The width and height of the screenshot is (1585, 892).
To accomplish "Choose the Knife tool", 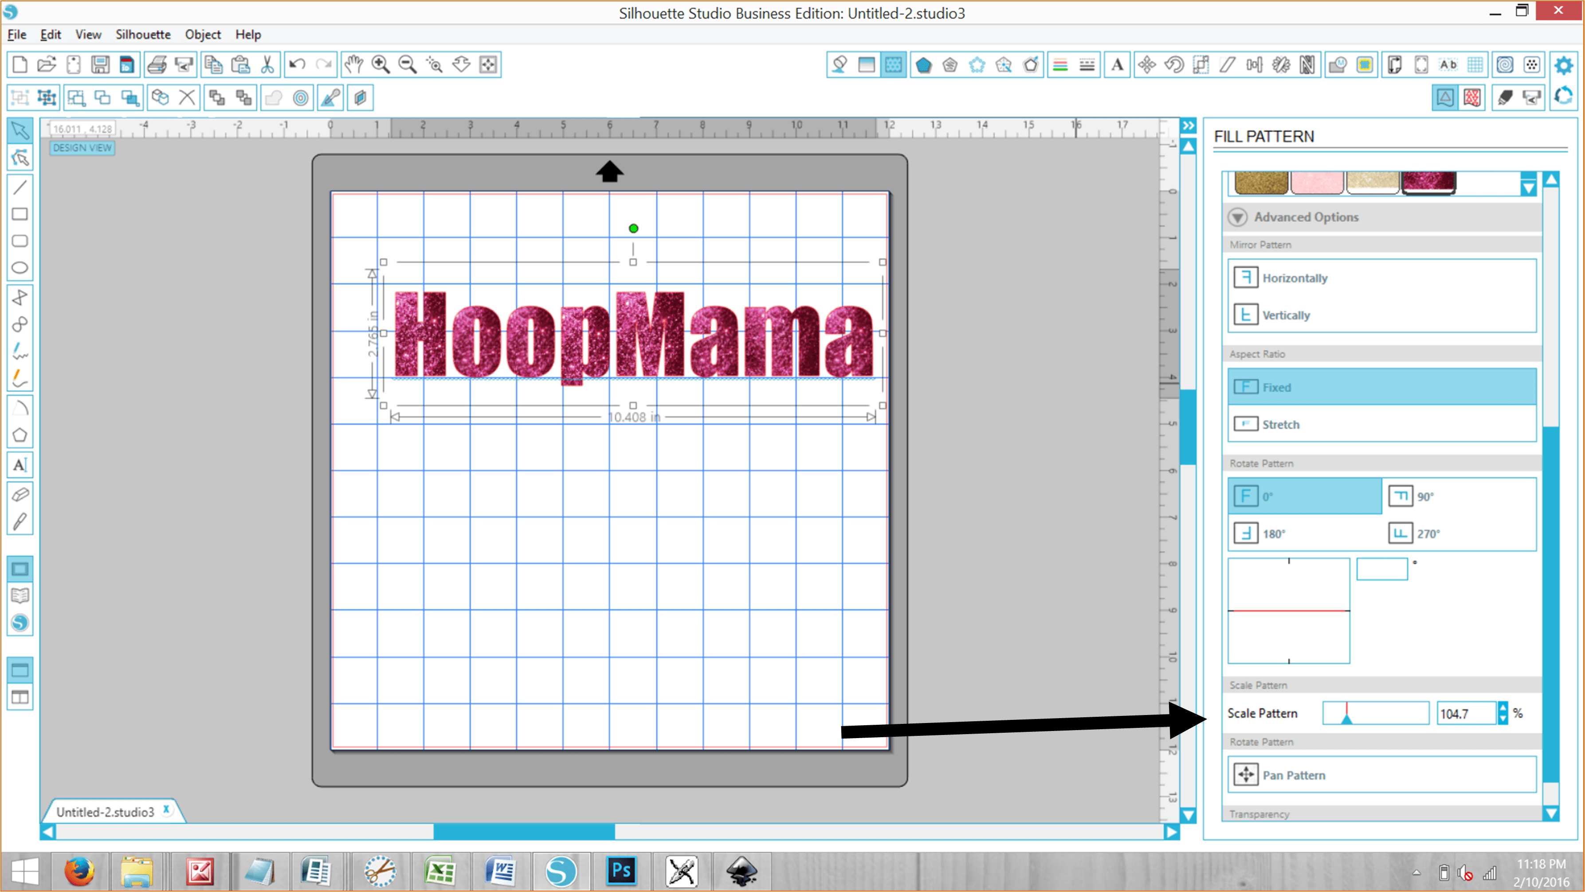I will pyautogui.click(x=20, y=522).
